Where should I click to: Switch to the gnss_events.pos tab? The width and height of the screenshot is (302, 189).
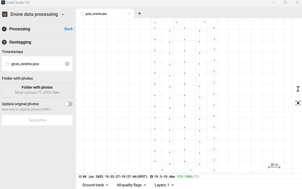pyautogui.click(x=96, y=14)
